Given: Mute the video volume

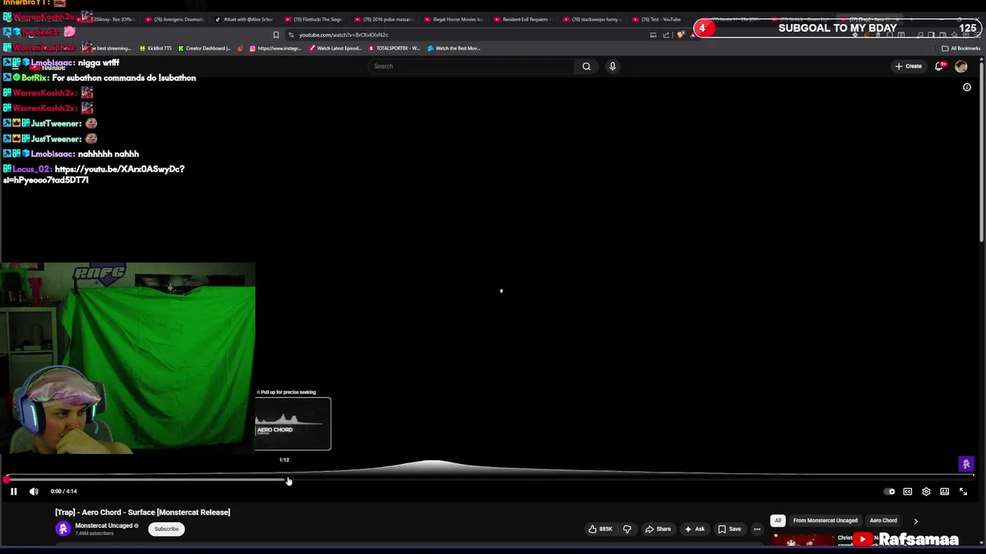Looking at the screenshot, I should click(x=34, y=491).
